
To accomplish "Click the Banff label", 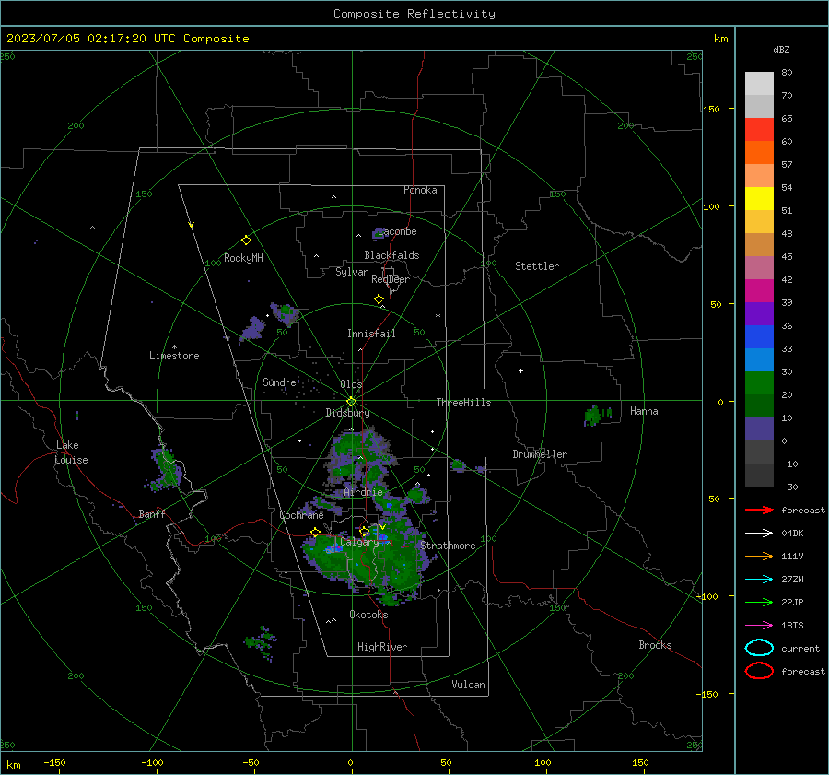I will tap(152, 513).
